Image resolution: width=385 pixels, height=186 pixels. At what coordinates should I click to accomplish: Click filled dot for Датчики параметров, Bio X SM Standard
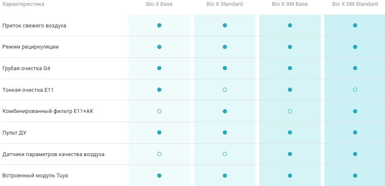tap(355, 154)
